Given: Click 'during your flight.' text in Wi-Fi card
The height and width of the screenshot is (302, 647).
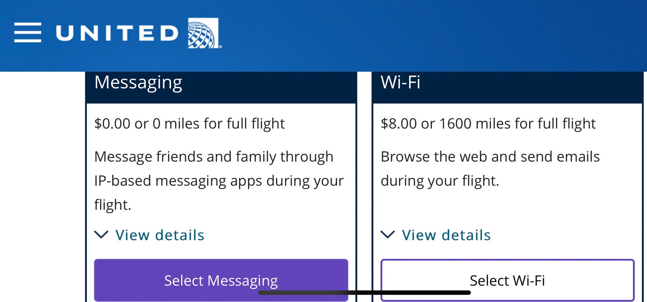Looking at the screenshot, I should pyautogui.click(x=440, y=181).
